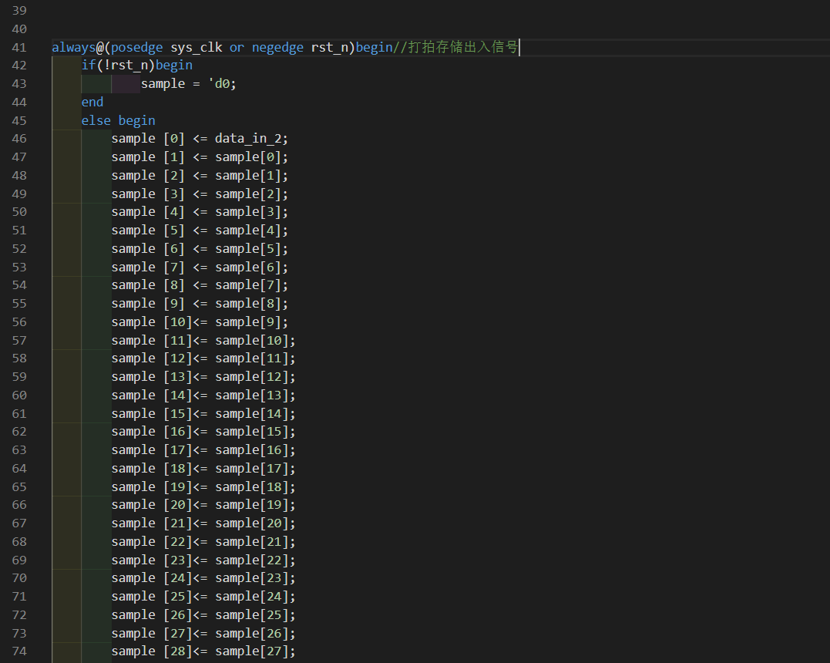
Task: Select the posedge keyword on line 41
Action: coord(136,47)
